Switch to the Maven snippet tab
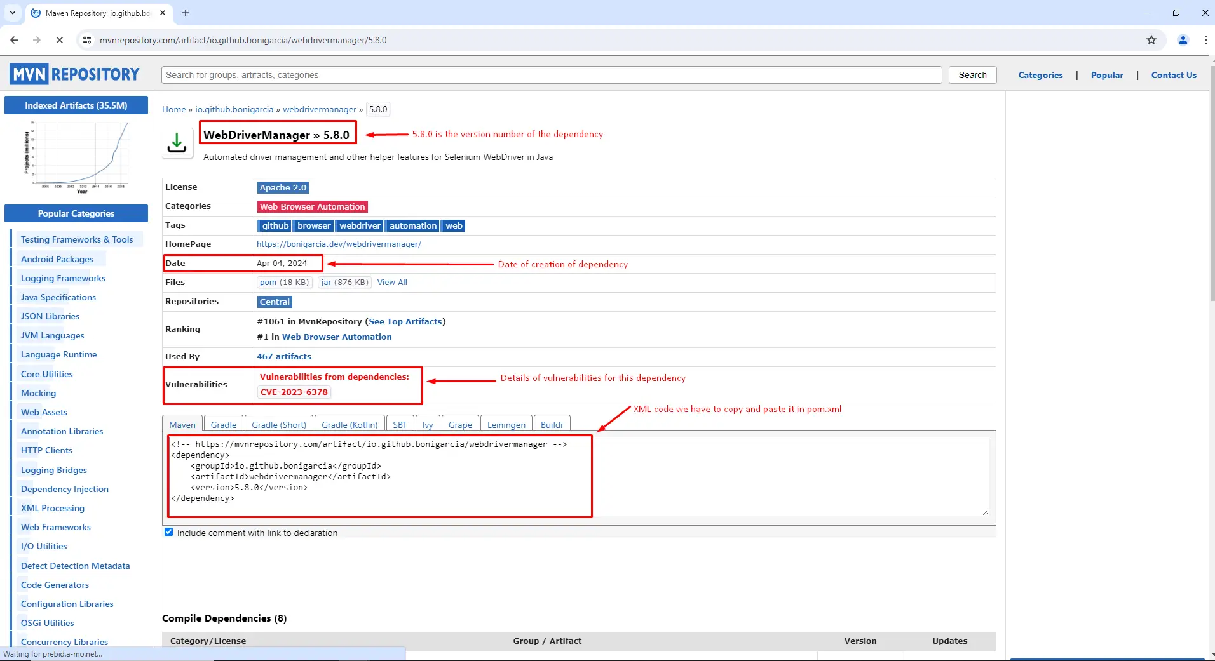The width and height of the screenshot is (1215, 661). coord(182,425)
